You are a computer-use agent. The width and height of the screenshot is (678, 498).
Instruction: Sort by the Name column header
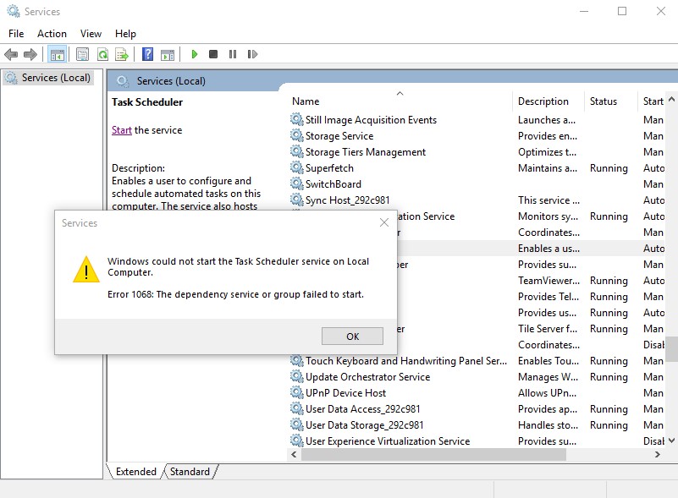(x=306, y=101)
